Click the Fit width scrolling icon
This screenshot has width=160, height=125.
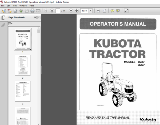click(98, 11)
